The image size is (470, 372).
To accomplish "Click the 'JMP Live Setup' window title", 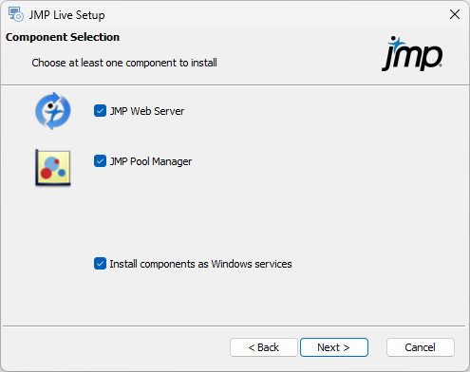I will click(66, 15).
